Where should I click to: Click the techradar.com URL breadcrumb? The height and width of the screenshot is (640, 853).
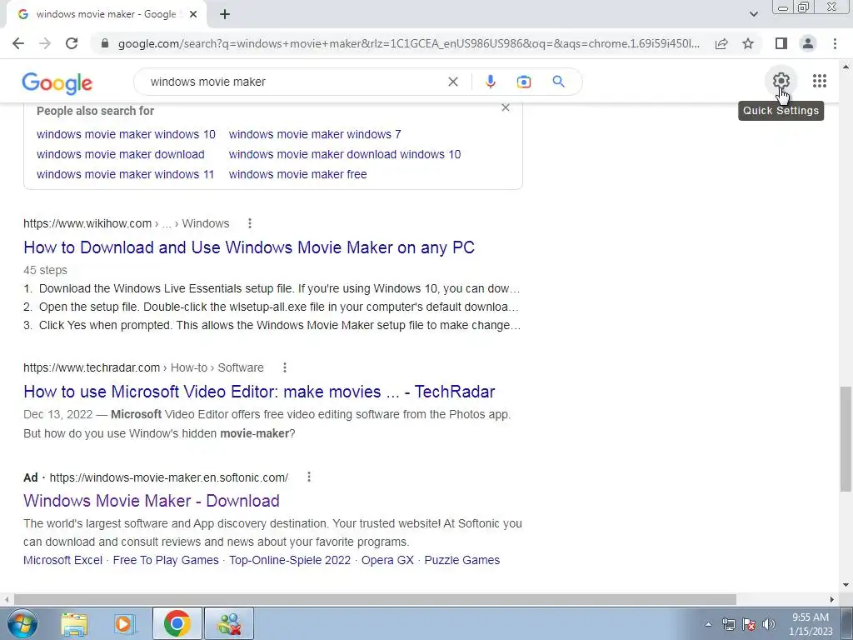click(143, 367)
